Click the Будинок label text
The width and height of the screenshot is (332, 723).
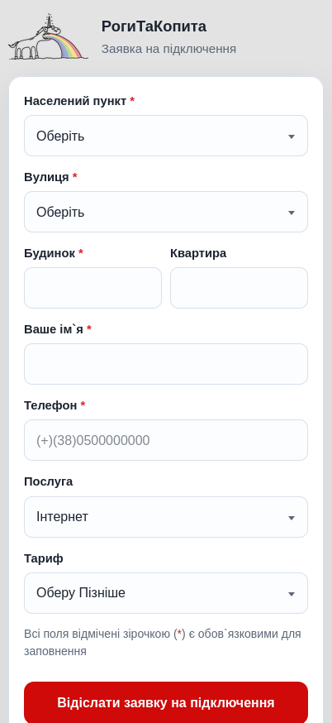pyautogui.click(x=50, y=253)
